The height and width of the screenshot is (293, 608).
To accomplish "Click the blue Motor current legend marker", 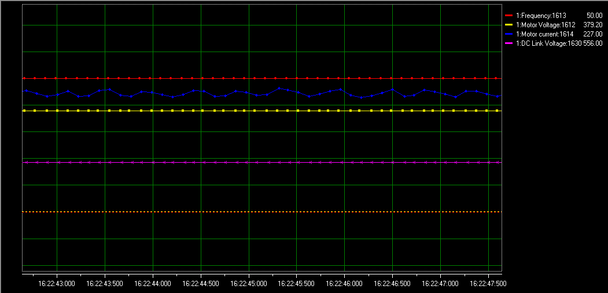I will tap(509, 34).
